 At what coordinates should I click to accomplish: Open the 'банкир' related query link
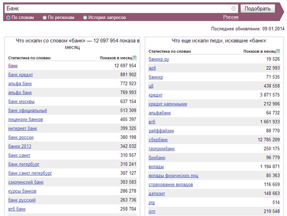coord(156,77)
